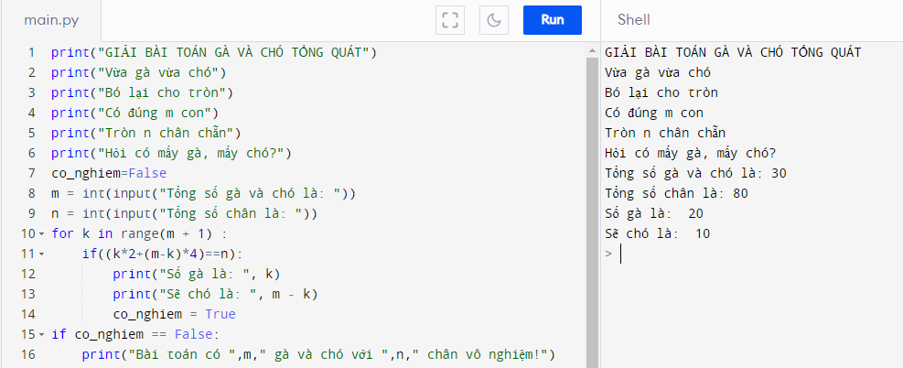Collapse the if statement at line 15
Image resolution: width=903 pixels, height=368 pixels.
click(41, 334)
